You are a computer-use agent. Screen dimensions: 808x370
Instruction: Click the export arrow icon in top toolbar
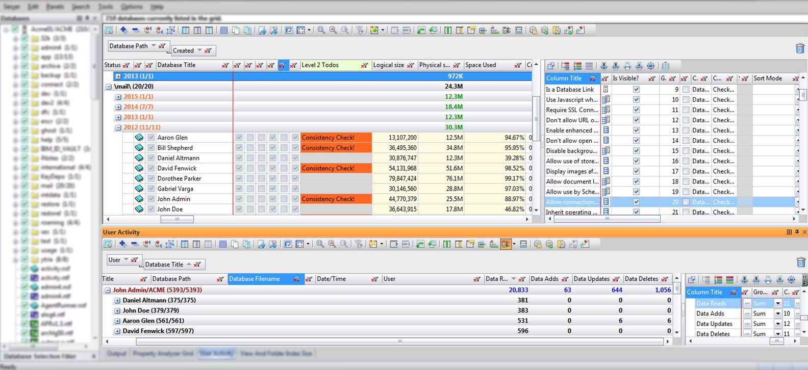tap(262, 31)
